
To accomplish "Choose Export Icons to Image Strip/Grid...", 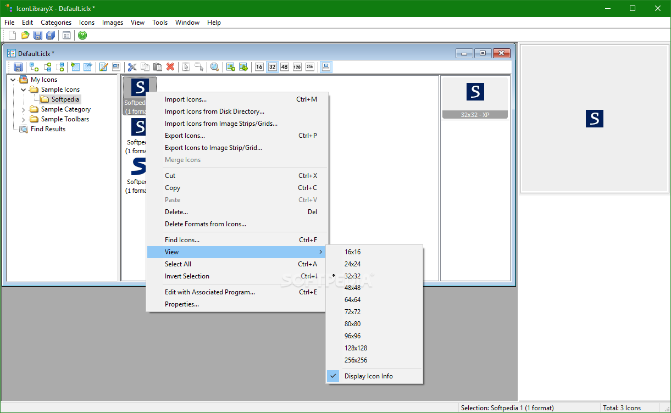I will tap(237, 148).
